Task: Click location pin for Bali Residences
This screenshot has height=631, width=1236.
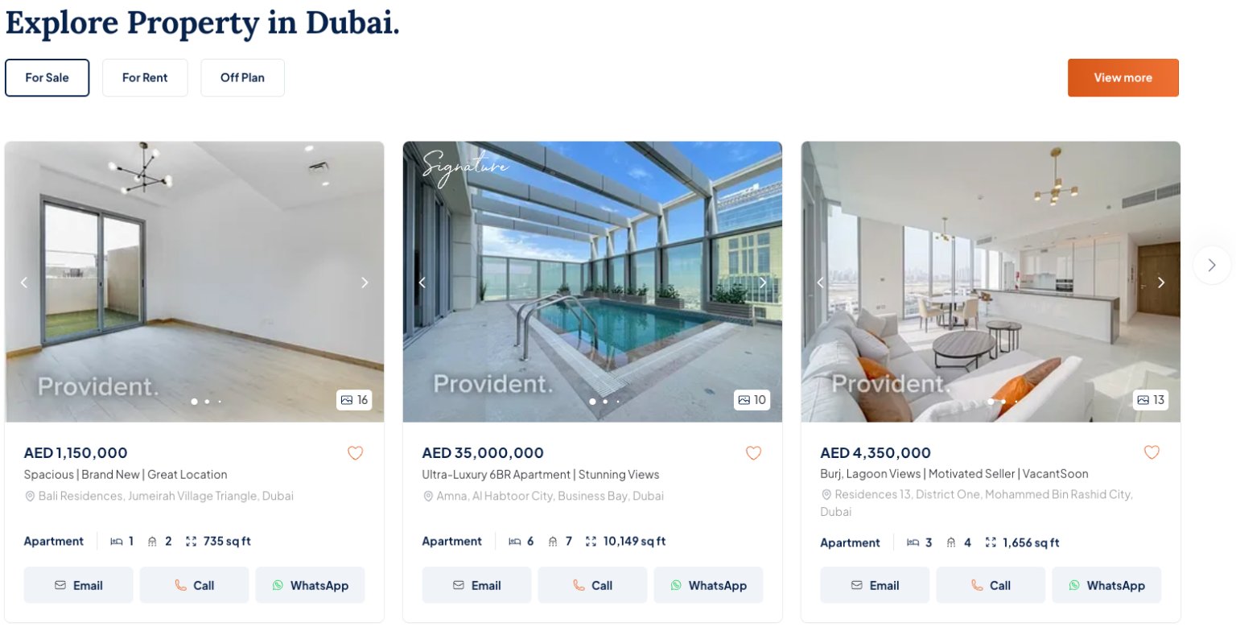Action: (x=30, y=497)
